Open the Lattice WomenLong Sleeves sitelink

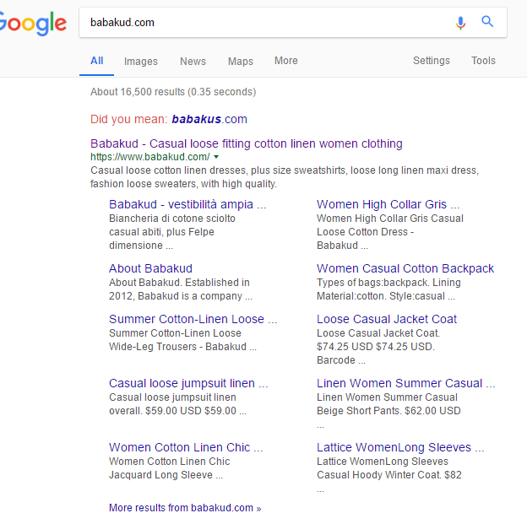pyautogui.click(x=400, y=447)
